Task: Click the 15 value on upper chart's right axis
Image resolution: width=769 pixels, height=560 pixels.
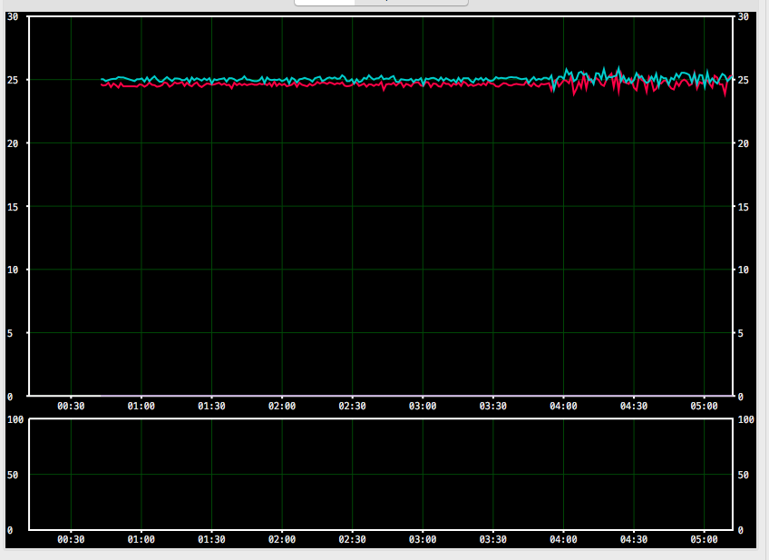Action: click(743, 207)
